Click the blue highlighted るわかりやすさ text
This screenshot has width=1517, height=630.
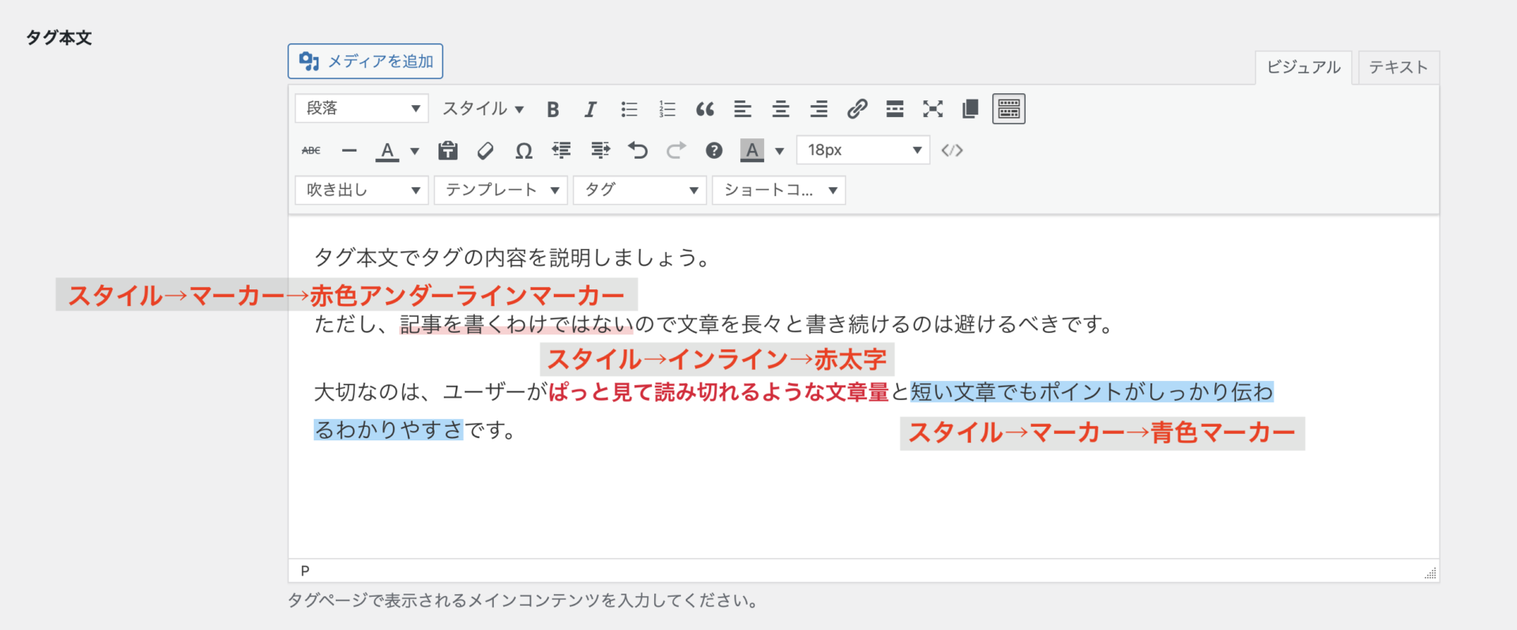[x=388, y=430]
